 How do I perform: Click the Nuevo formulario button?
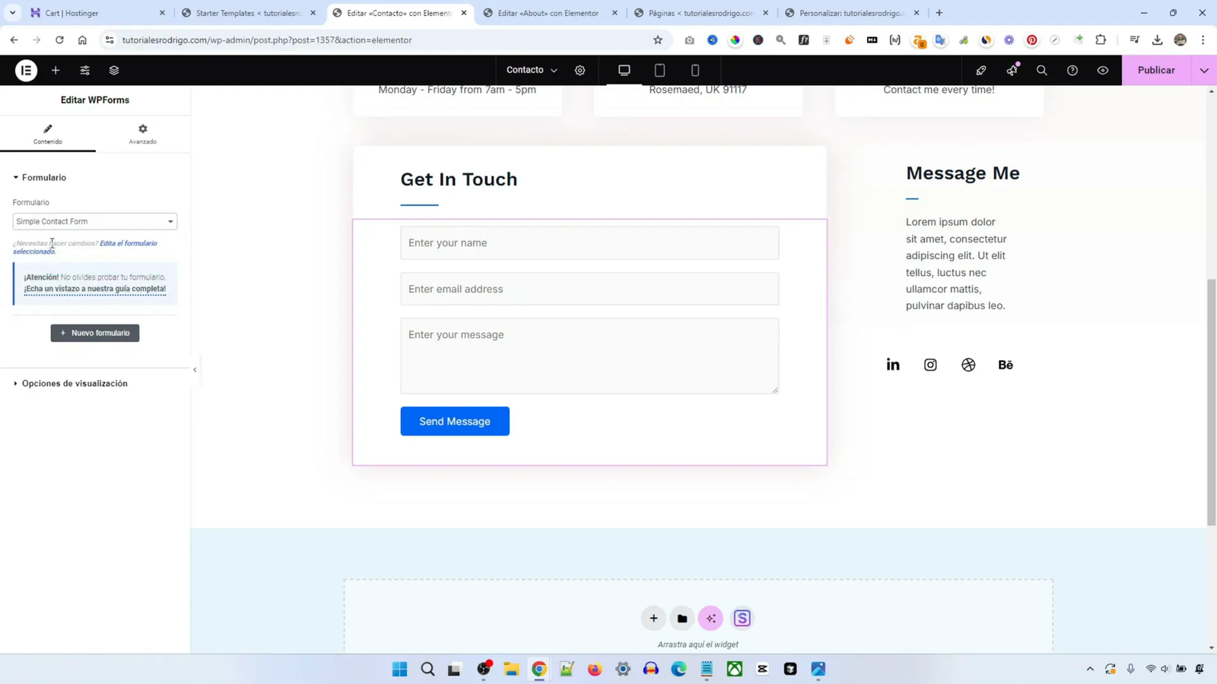click(94, 332)
